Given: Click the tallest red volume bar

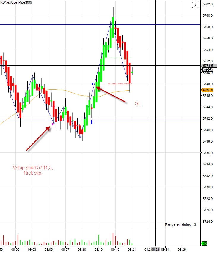Looking at the screenshot, I should [113, 239].
